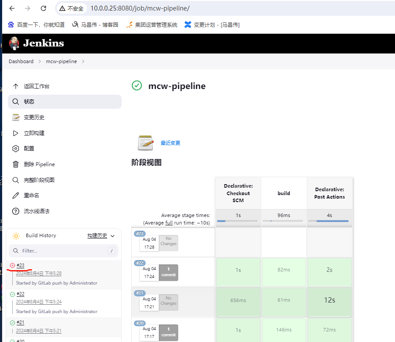Open the 变更计划 - [马昌伟] bookmark

click(212, 25)
